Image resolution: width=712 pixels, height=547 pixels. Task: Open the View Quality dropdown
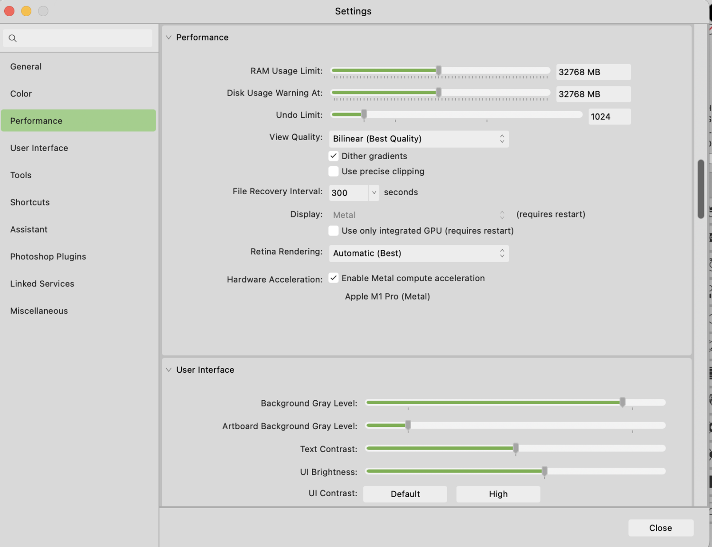[418, 139]
